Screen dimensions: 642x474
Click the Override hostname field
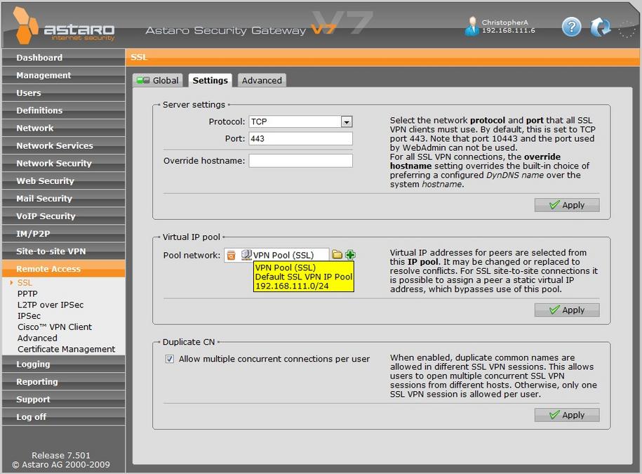(300, 161)
